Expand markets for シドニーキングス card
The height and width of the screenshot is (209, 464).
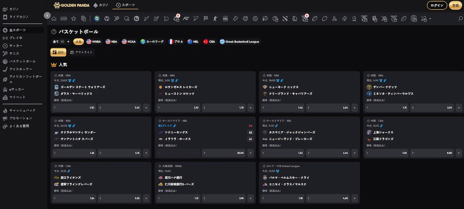click(251, 153)
